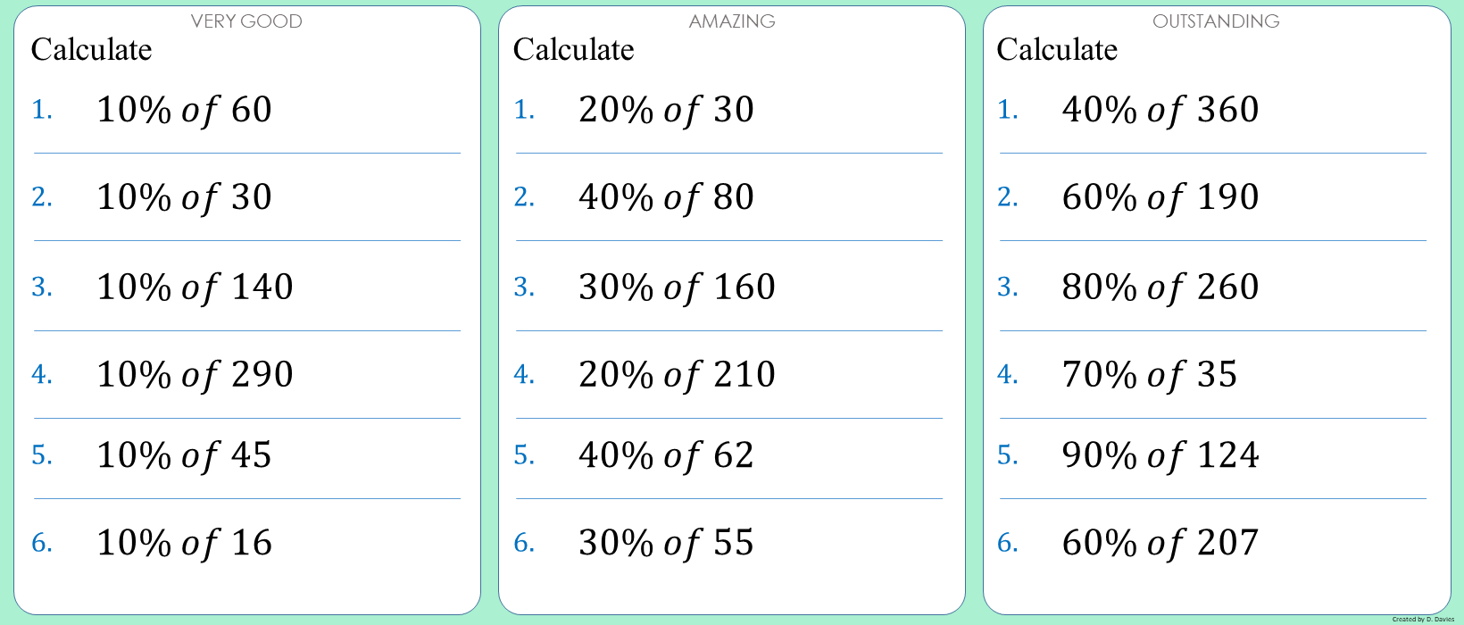This screenshot has width=1464, height=625.
Task: Pick the expression "10% of 45"
Action: coord(184,455)
